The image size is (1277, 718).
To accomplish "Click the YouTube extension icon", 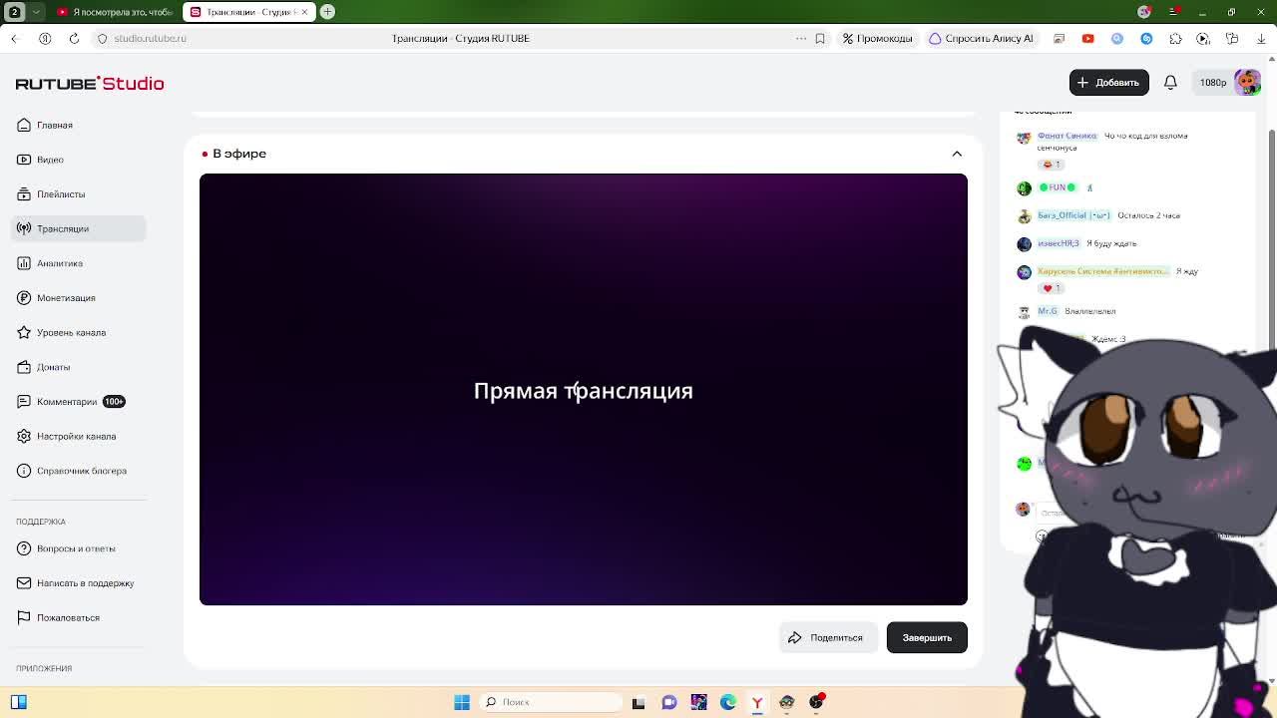I will (1087, 38).
